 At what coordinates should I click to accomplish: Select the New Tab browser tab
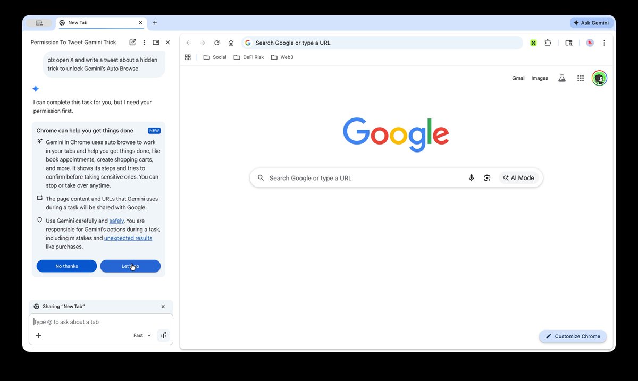(100, 23)
